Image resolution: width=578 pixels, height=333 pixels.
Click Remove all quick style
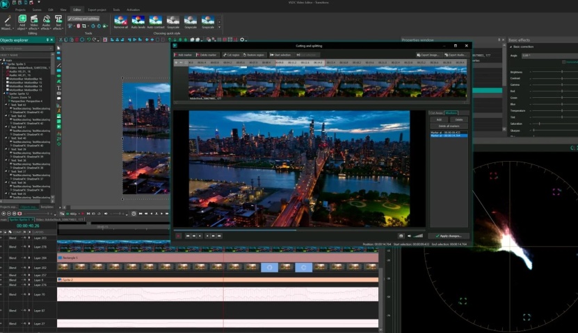(x=121, y=22)
